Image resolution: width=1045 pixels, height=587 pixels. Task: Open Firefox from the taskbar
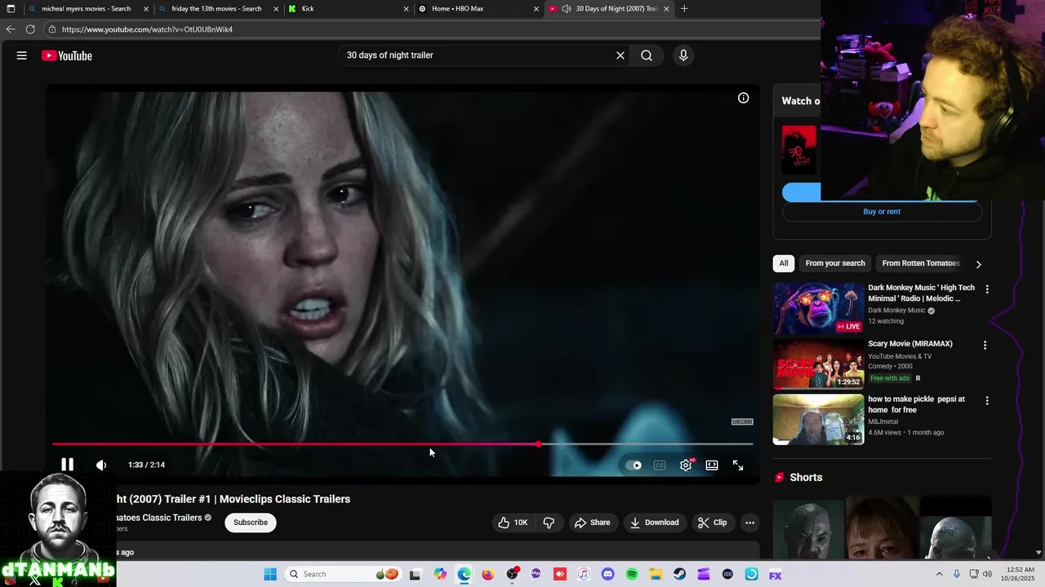click(x=488, y=574)
